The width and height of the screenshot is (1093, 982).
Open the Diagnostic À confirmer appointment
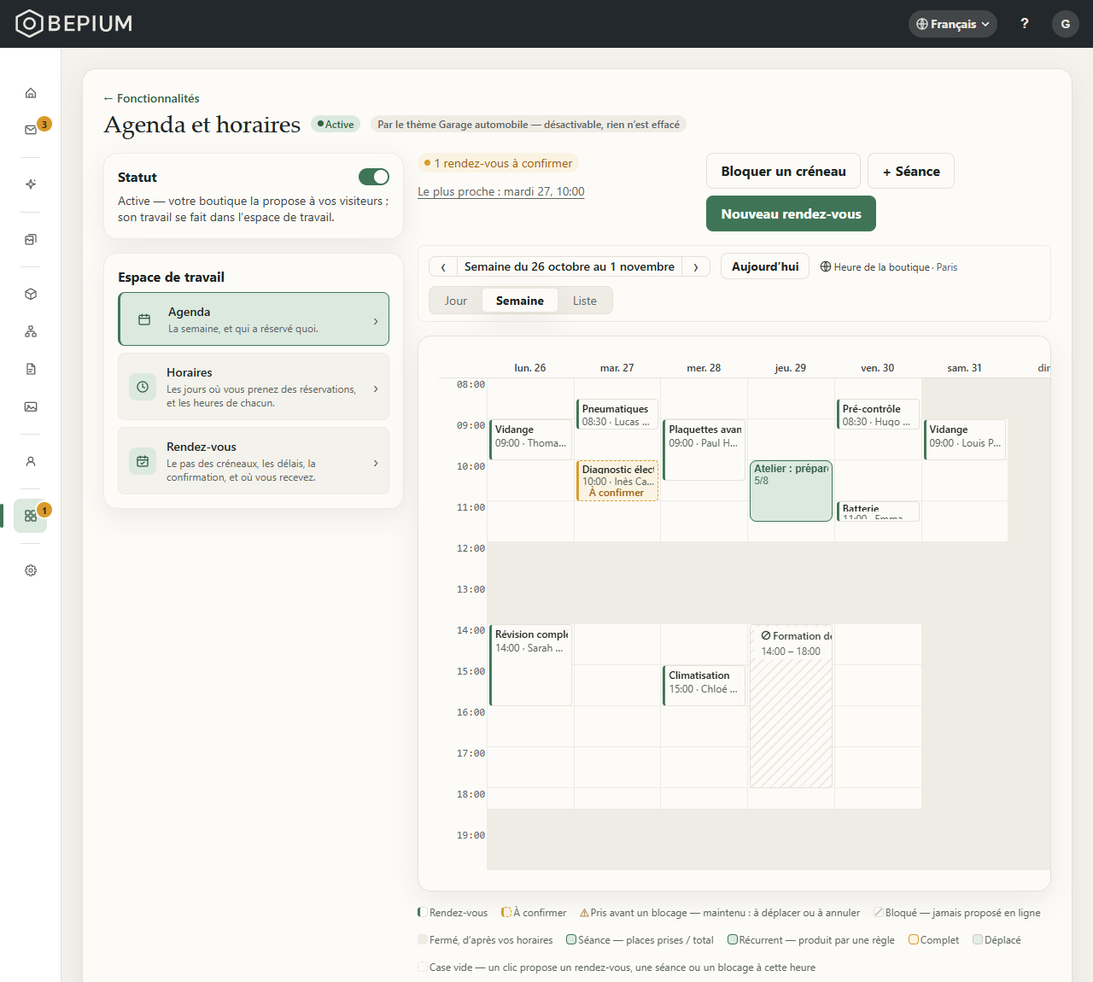tap(617, 481)
